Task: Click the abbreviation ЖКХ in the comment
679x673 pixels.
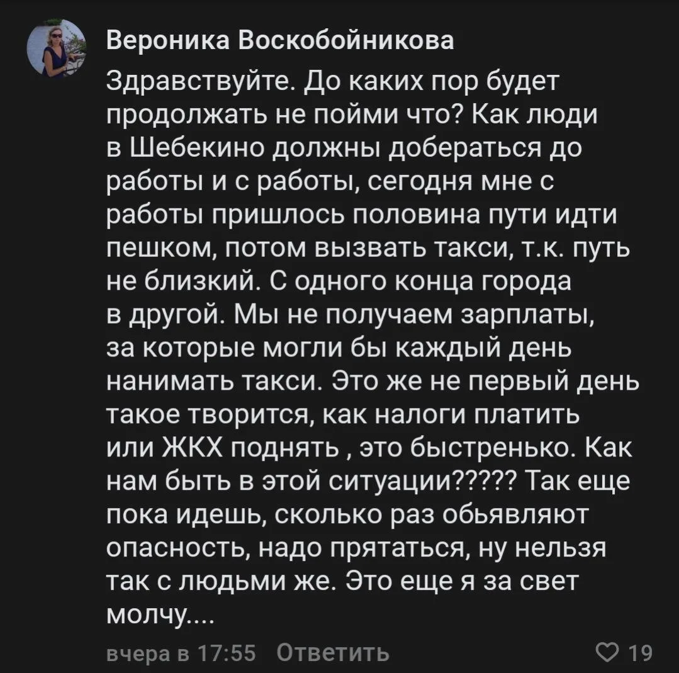Action: (x=192, y=448)
